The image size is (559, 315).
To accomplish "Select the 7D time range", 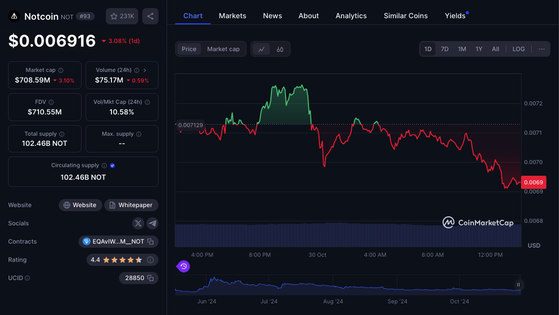I will (x=445, y=49).
